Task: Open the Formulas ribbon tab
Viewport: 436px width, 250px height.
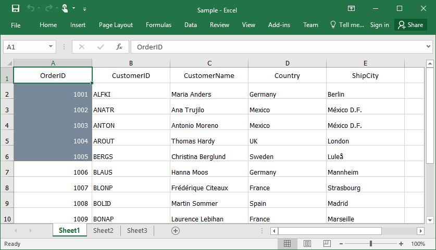Action: point(158,25)
